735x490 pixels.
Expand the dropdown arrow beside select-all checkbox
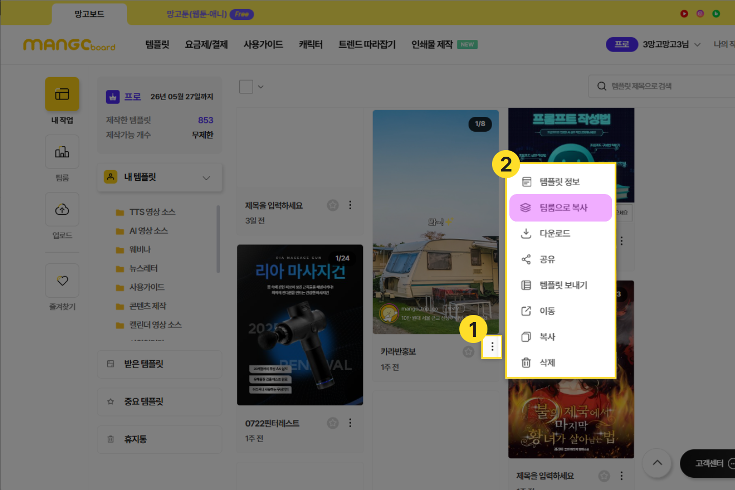[261, 87]
